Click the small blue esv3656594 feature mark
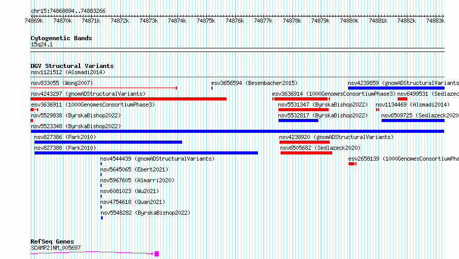This screenshot has height=259, width=459. 212,88
